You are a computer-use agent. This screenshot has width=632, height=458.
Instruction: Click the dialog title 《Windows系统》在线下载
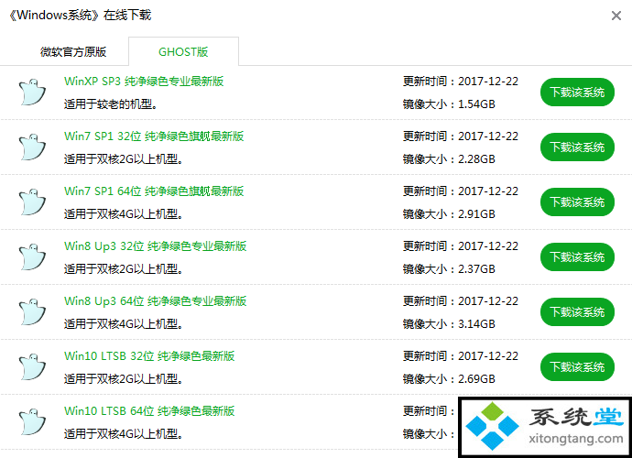pyautogui.click(x=80, y=16)
